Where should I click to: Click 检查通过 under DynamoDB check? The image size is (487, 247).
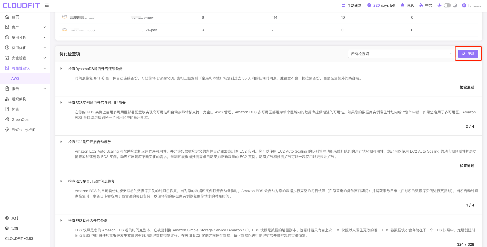click(467, 87)
